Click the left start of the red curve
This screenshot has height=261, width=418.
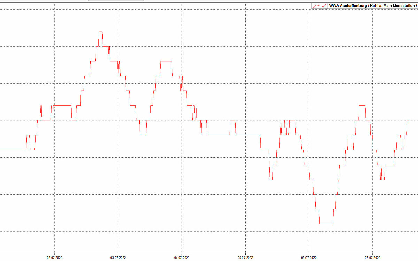tap(1, 150)
